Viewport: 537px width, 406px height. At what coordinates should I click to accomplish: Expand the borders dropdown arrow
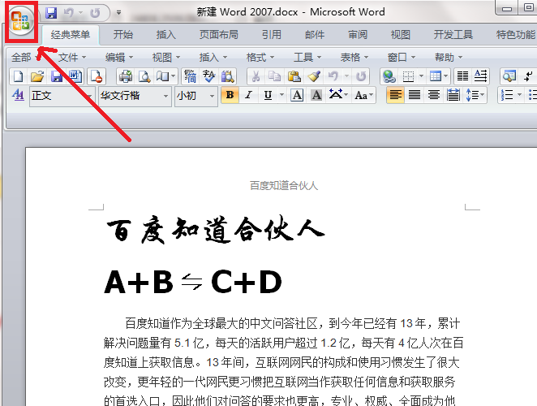[421, 76]
